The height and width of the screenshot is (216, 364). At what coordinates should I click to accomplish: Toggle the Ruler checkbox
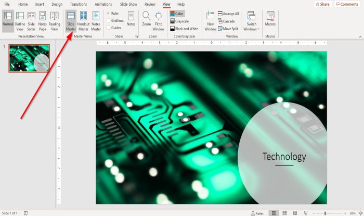pyautogui.click(x=108, y=13)
